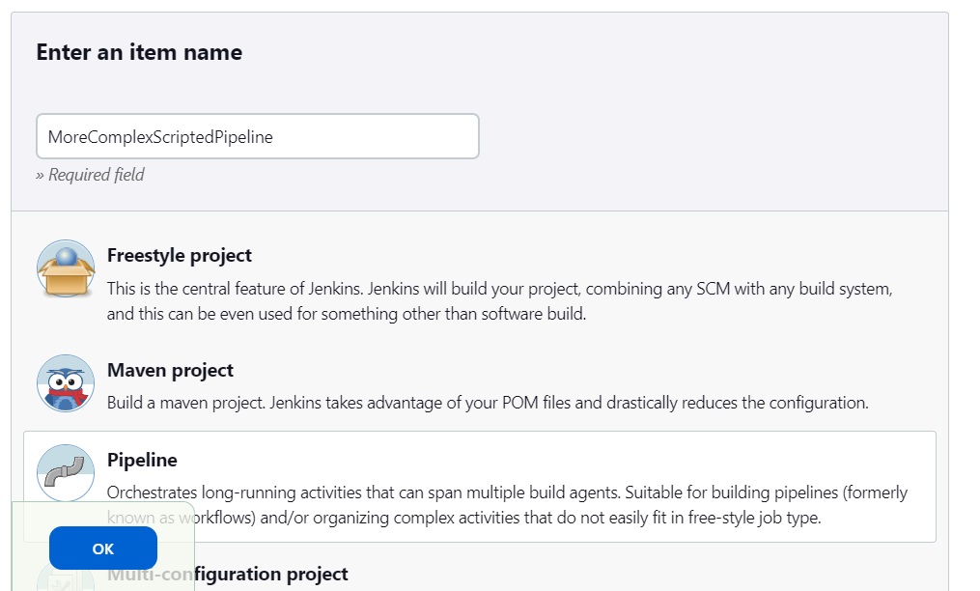The width and height of the screenshot is (980, 591).
Task: Click the Maven project description text
Action: [488, 402]
